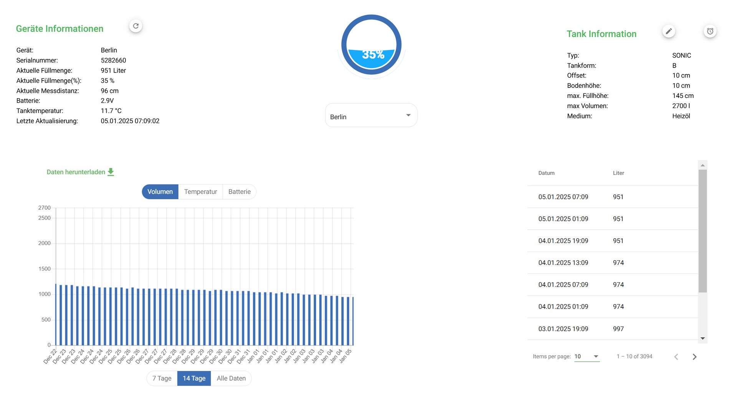
Task: Click the 35% tank fill gauge
Action: (x=371, y=45)
